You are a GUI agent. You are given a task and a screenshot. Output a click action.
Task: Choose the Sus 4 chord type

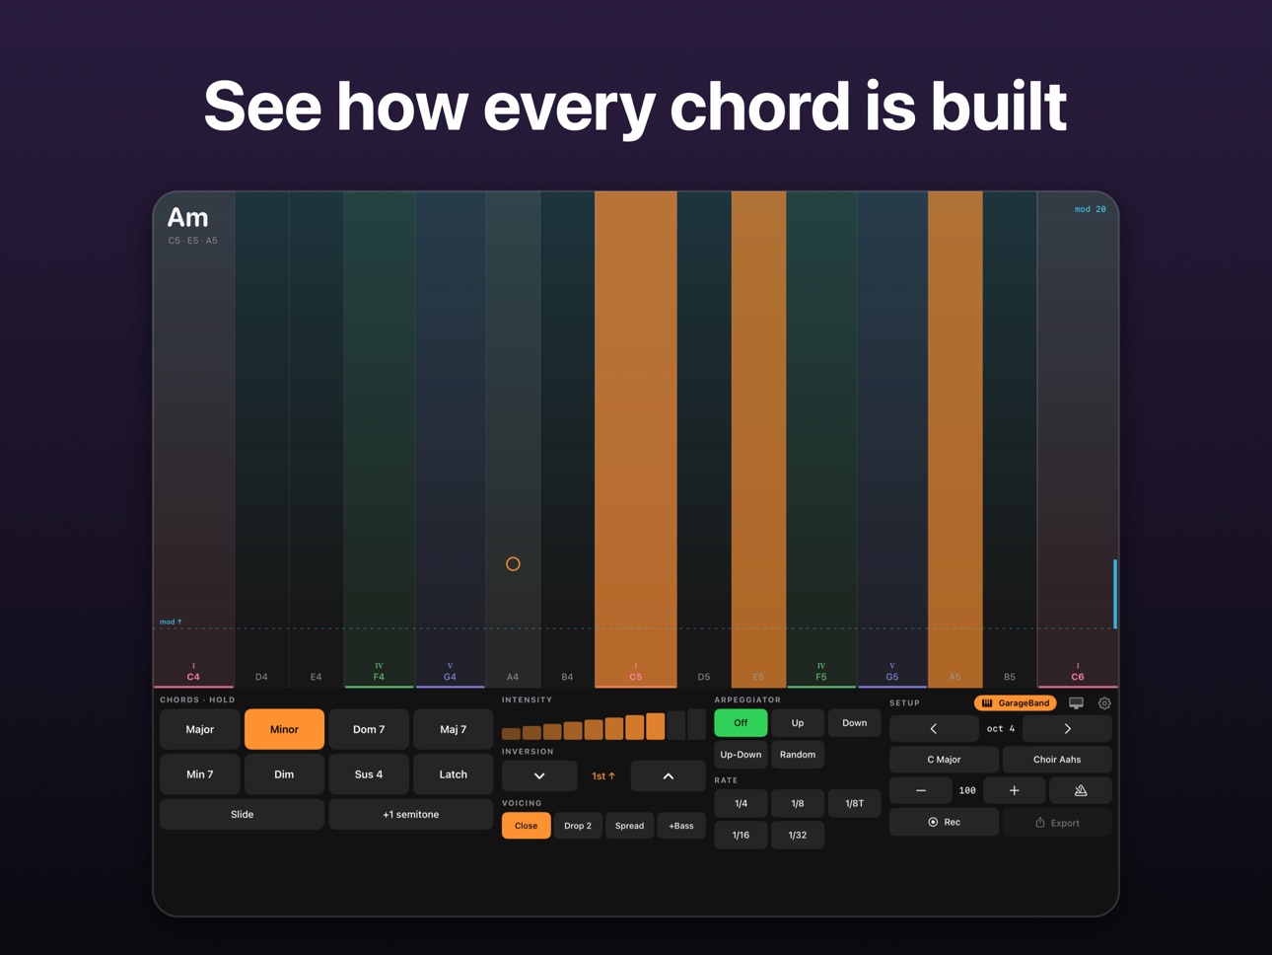point(369,774)
